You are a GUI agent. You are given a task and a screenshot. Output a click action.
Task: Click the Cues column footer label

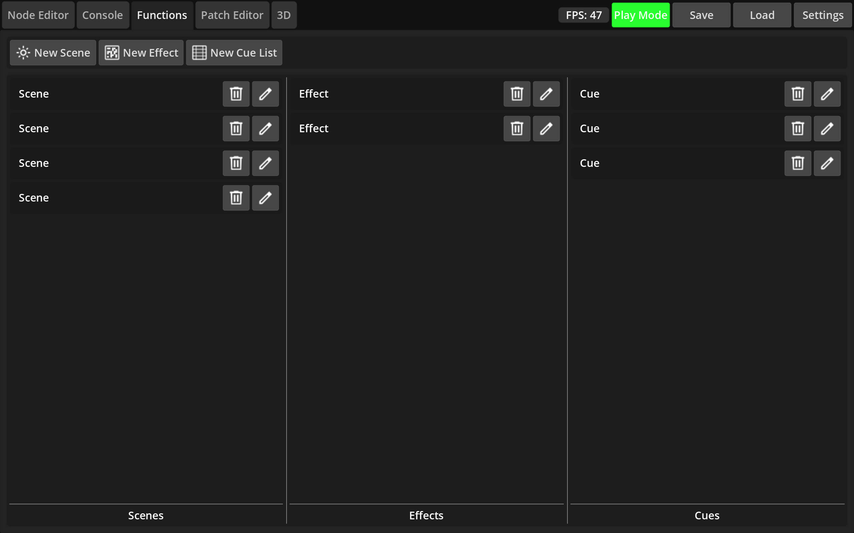pyautogui.click(x=707, y=515)
